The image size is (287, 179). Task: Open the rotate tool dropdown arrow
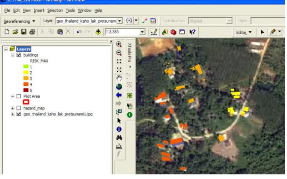tap(136, 20)
